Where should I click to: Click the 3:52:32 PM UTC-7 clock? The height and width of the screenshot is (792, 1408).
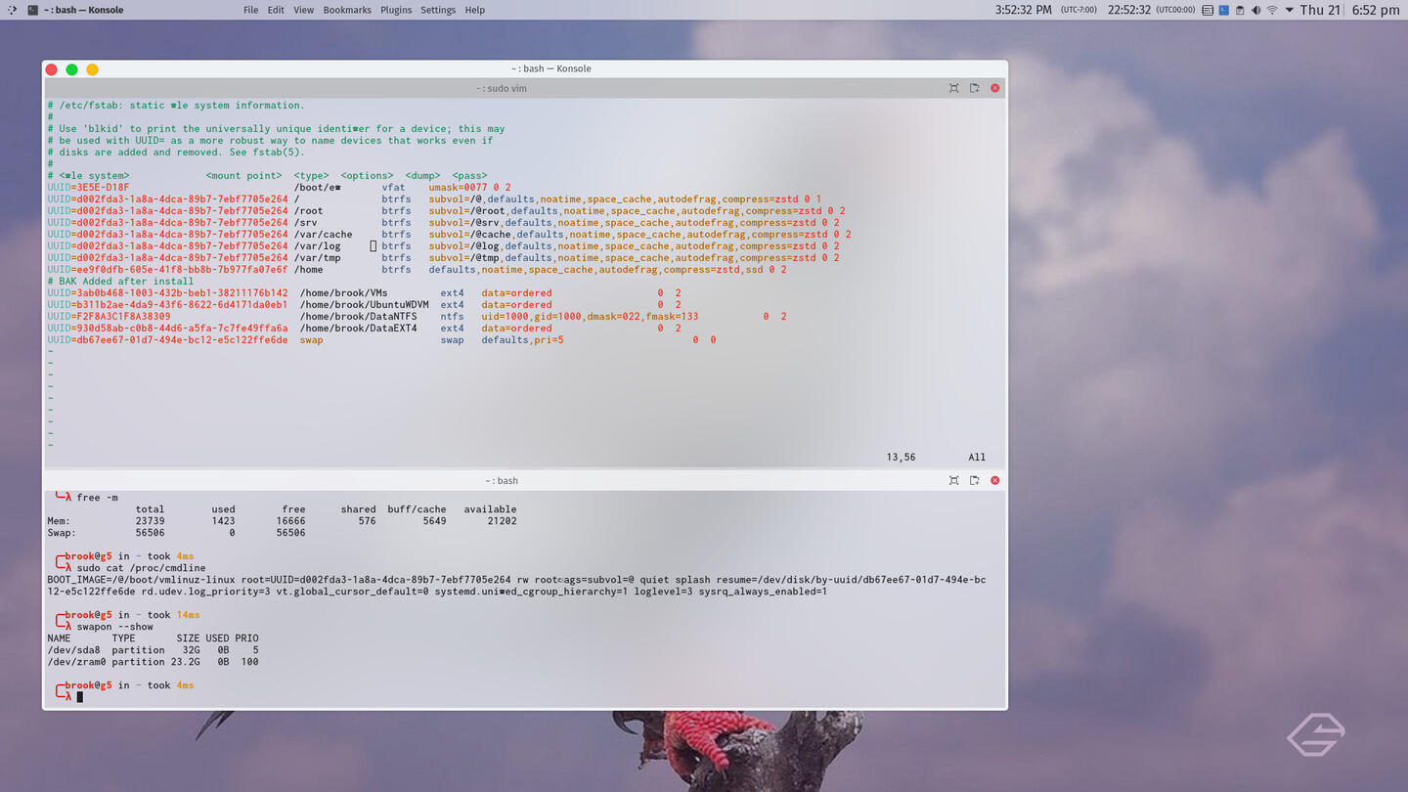1046,10
